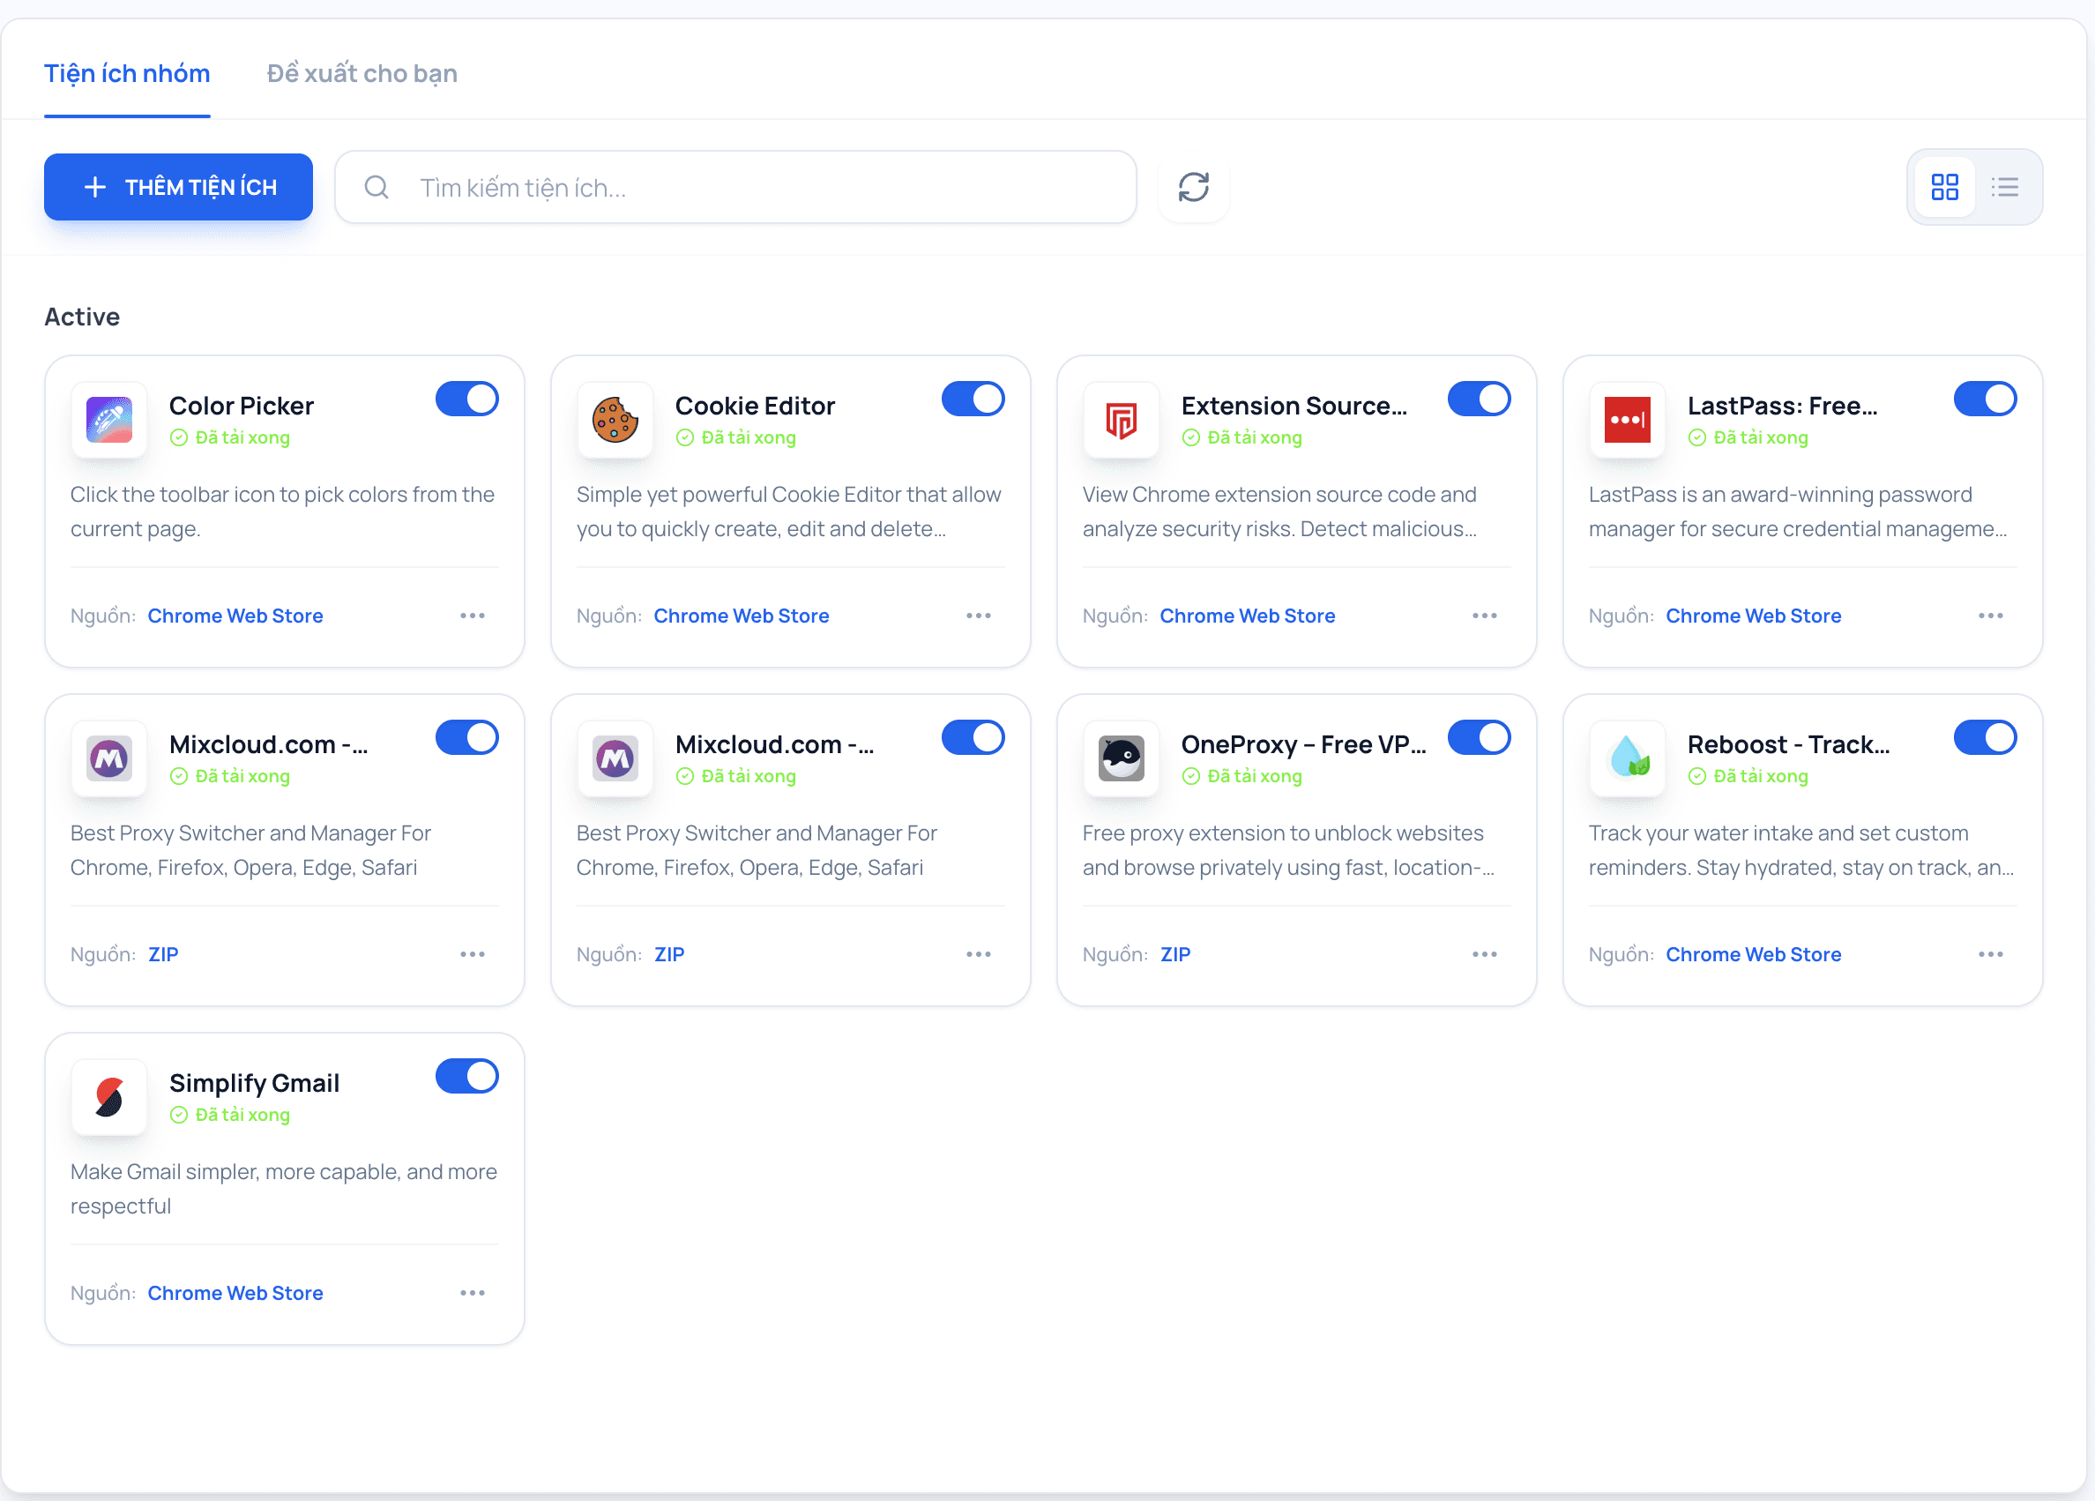Click 'Track your water intake' description
Viewport: 2095px width, 1501px height.
pyautogui.click(x=1801, y=851)
